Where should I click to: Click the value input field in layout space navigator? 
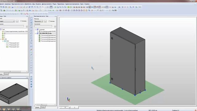pyautogui.click(x=43, y=26)
